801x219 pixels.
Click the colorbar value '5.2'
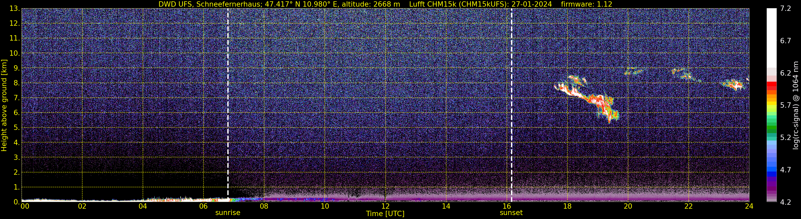tap(786, 137)
